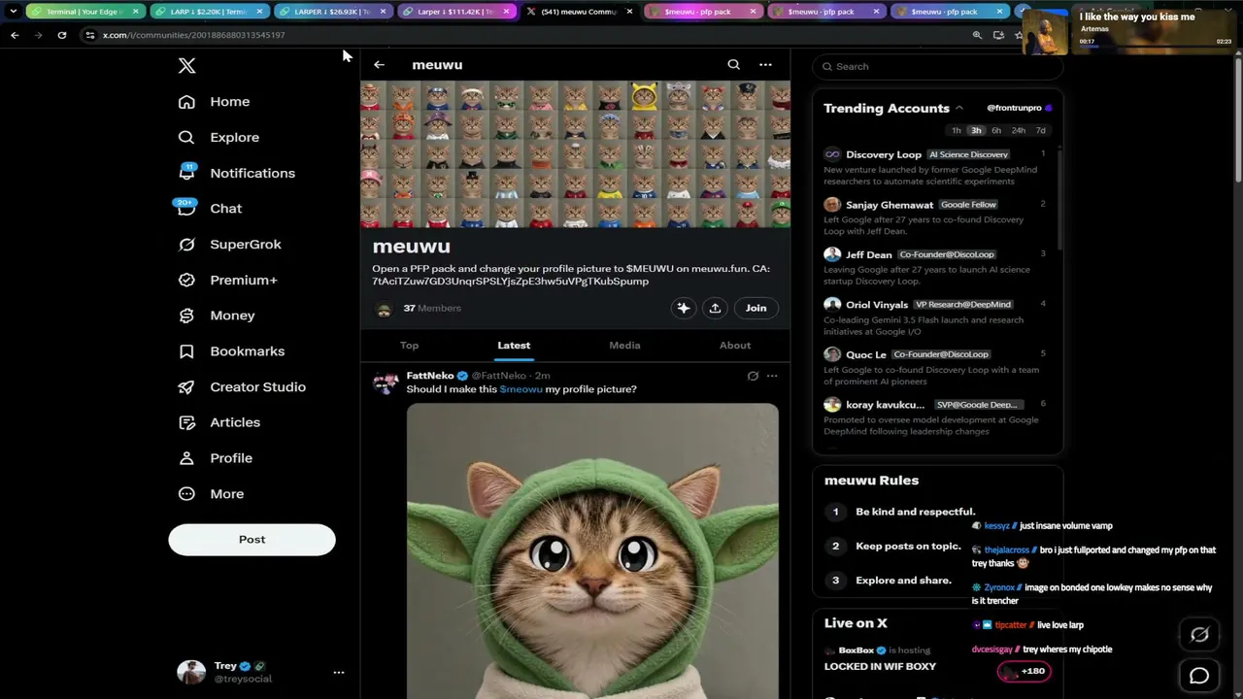Viewport: 1243px width, 699px height.
Task: Open Sanjay Ghemawat trending account
Action: [x=890, y=205]
